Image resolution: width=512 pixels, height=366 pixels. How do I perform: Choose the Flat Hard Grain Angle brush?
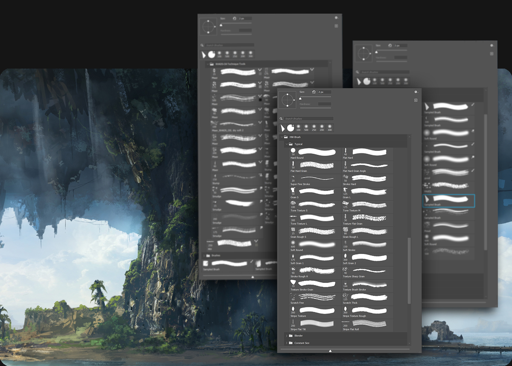pos(367,167)
